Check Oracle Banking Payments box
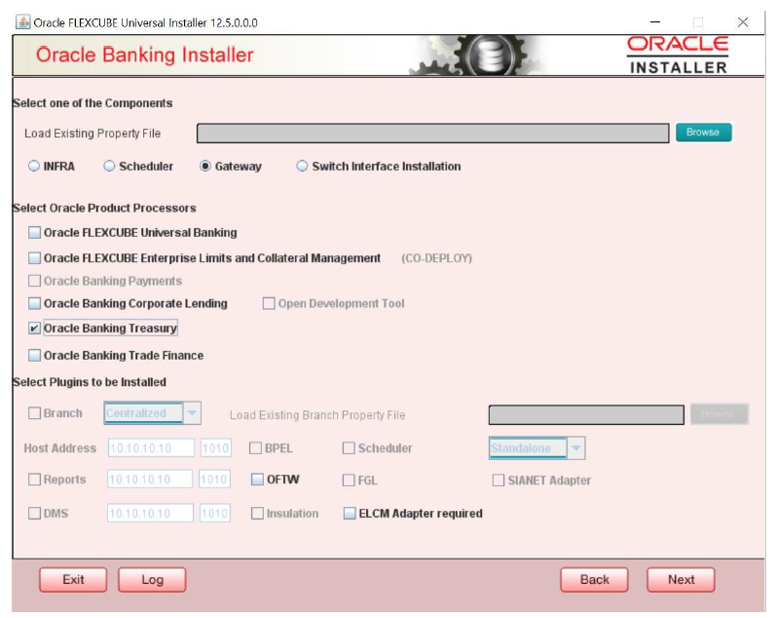Viewport: 776px width, 618px height. pyautogui.click(x=34, y=281)
